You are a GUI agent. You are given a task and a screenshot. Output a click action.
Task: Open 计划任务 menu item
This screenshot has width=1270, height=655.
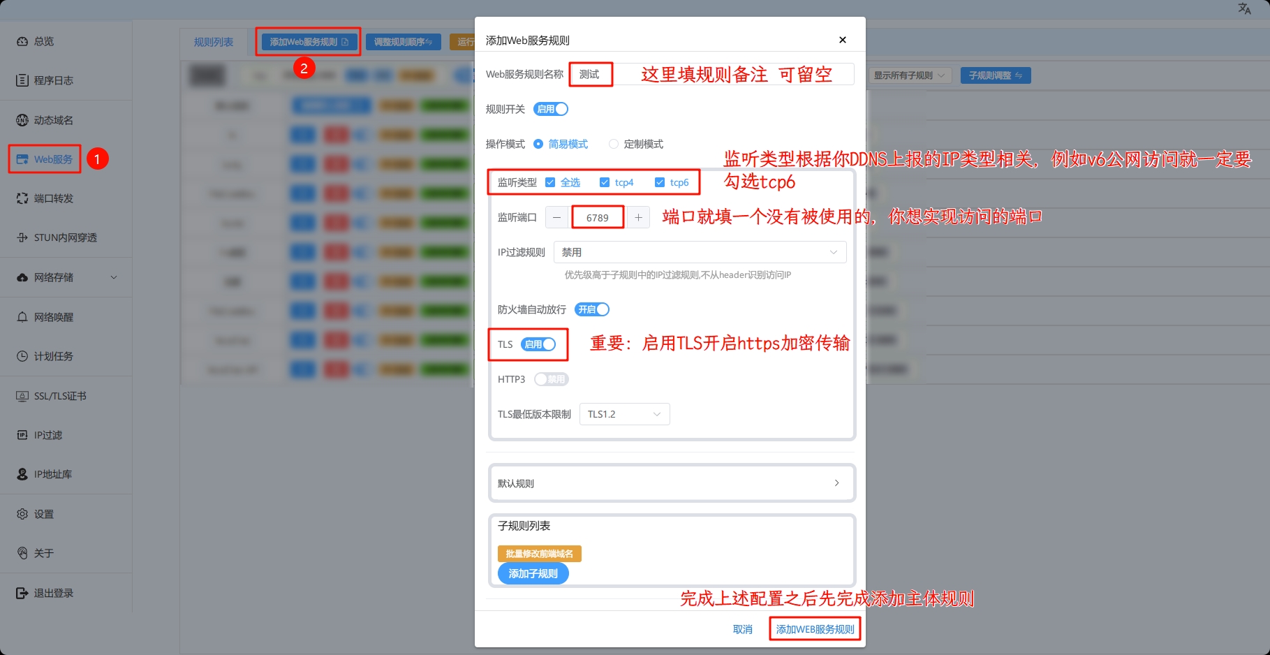pyautogui.click(x=54, y=356)
